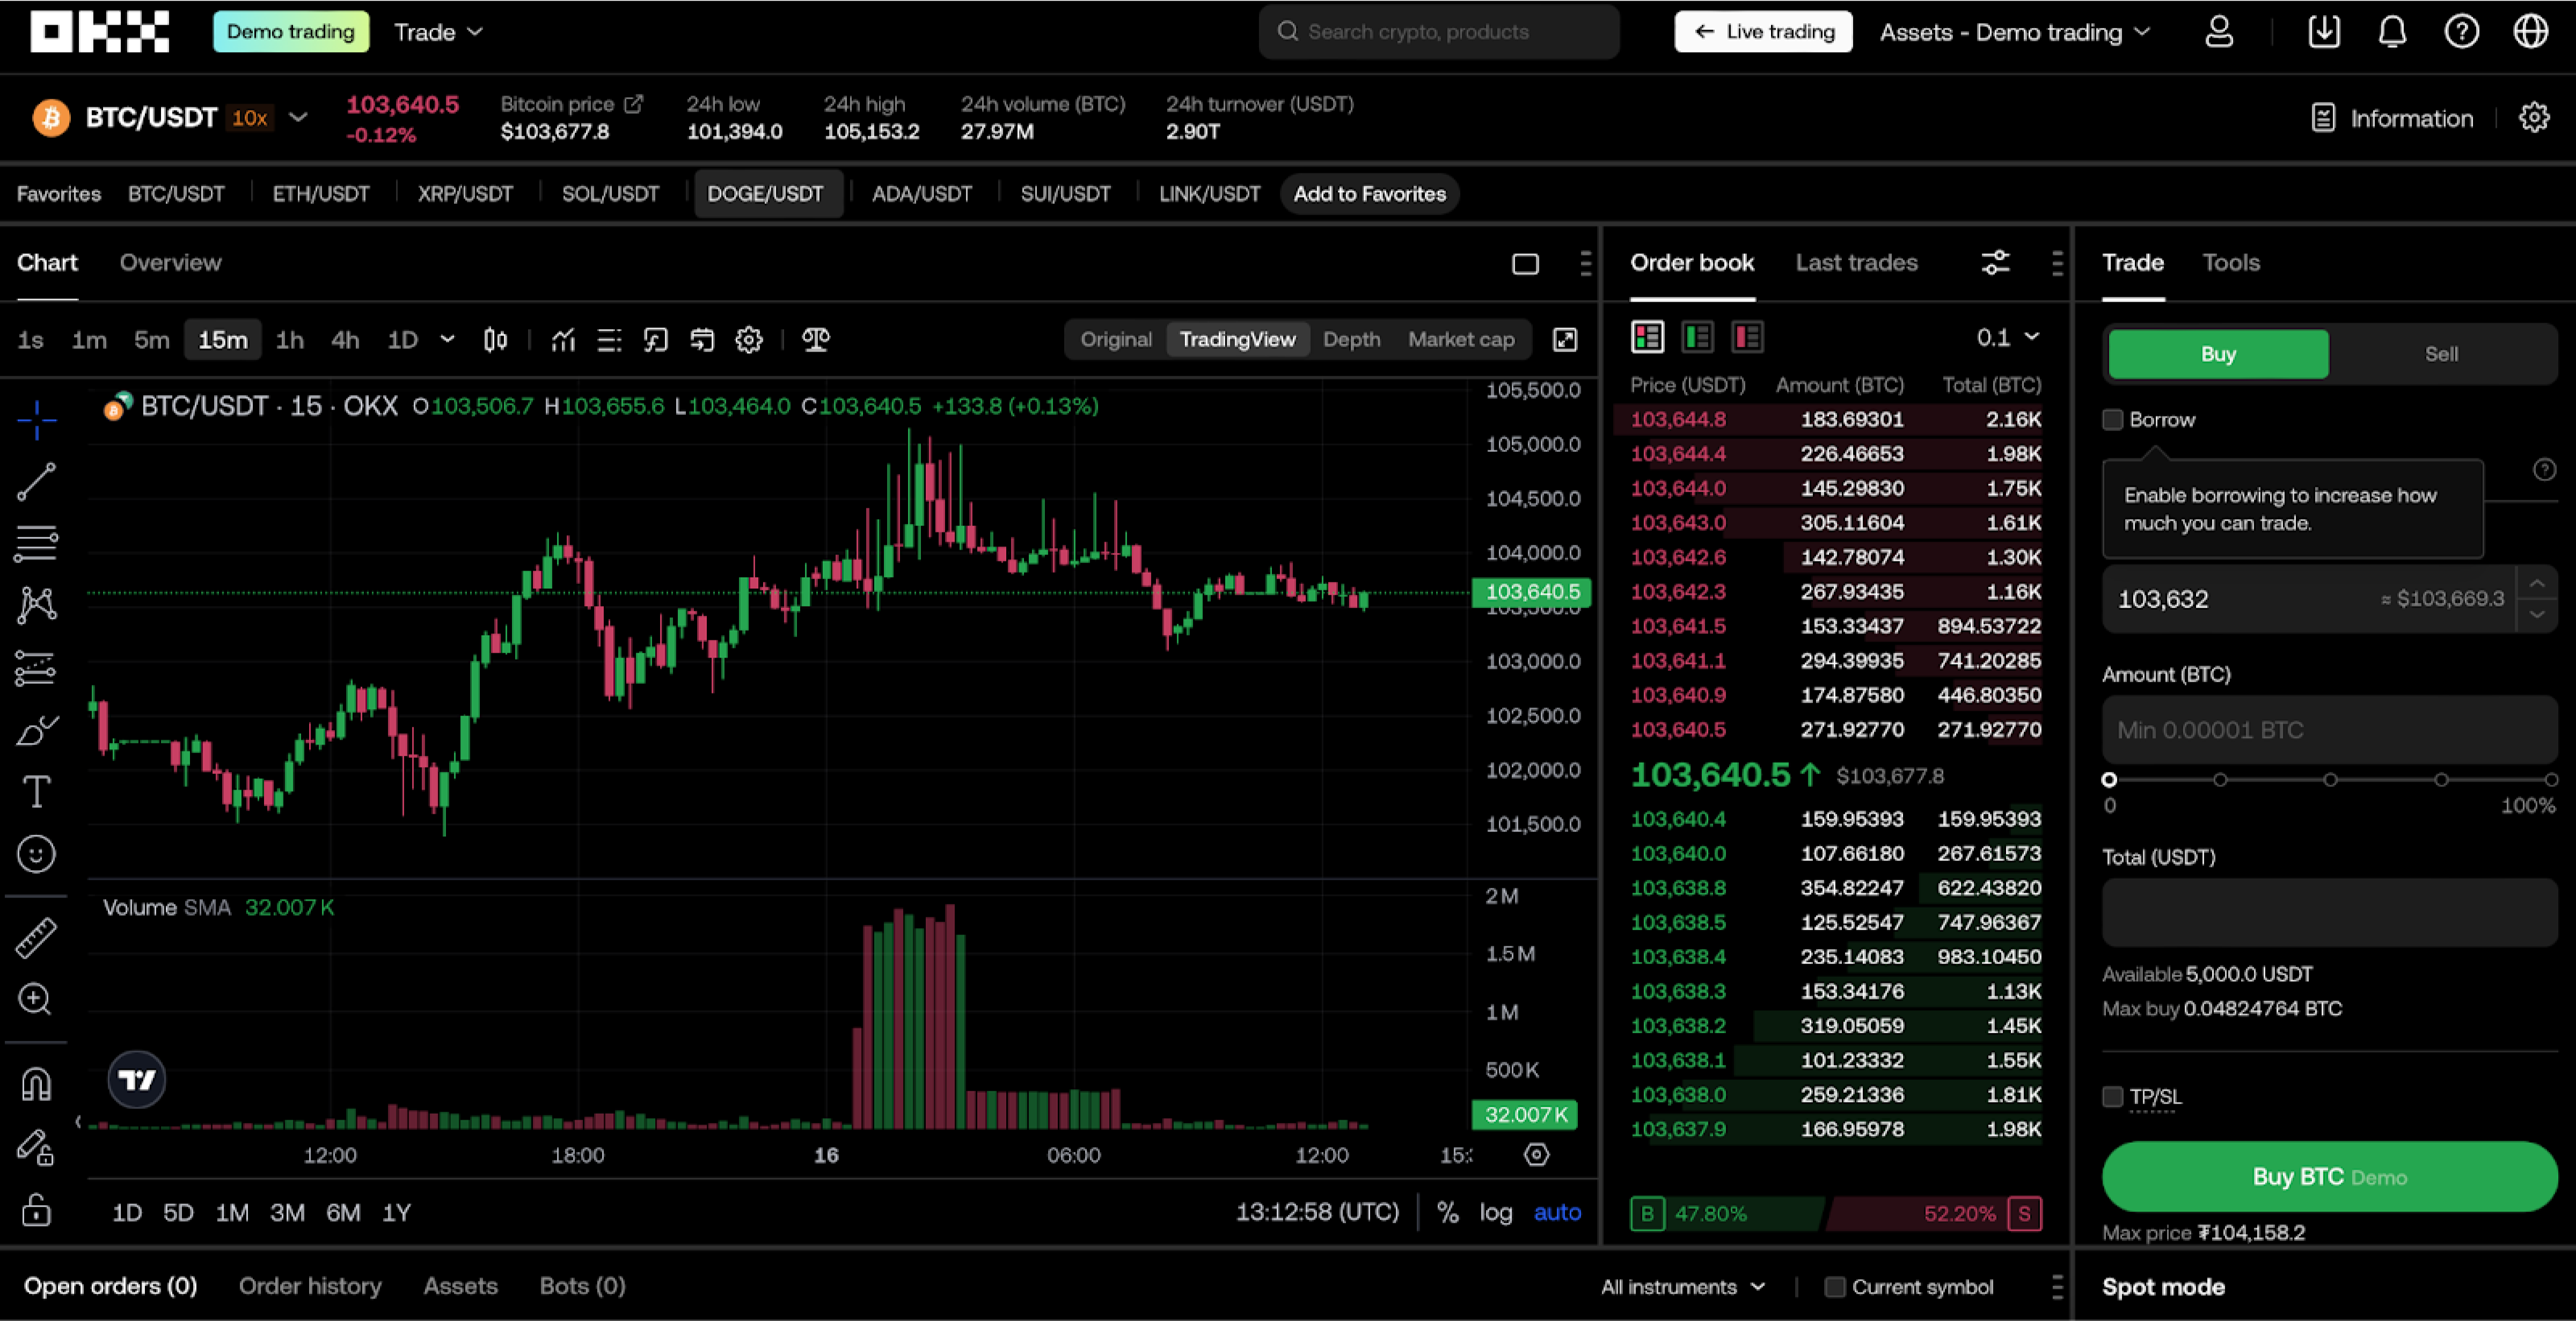Show sell orders only order book view
Screen dimensions: 2576x1321
[x=1747, y=337]
